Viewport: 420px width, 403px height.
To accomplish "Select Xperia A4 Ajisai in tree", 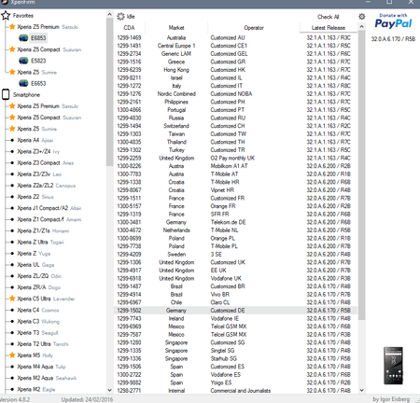I will click(35, 140).
